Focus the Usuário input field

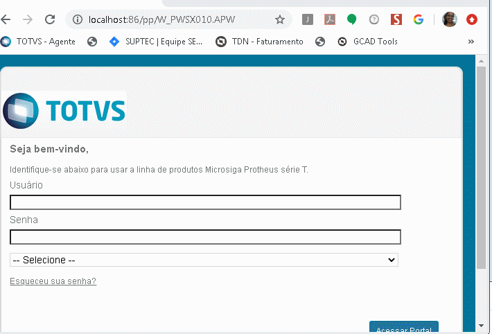pyautogui.click(x=205, y=202)
